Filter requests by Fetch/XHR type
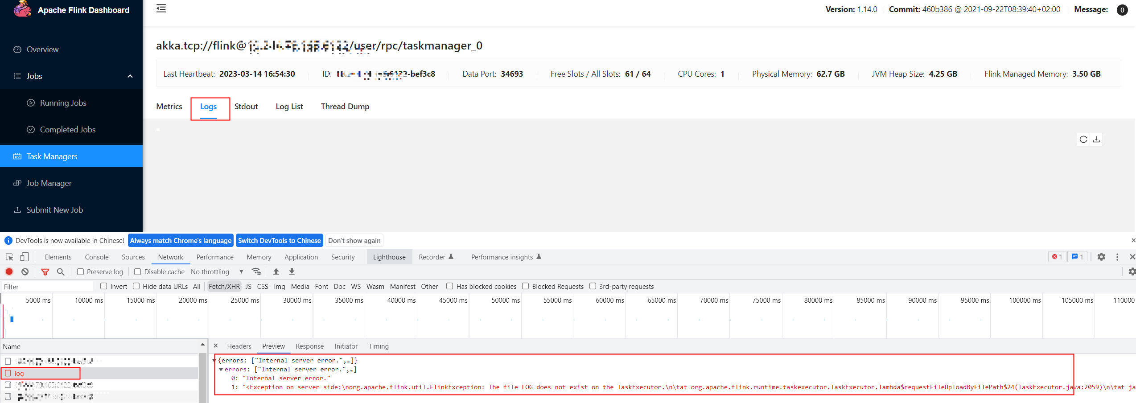The width and height of the screenshot is (1136, 403). pyautogui.click(x=224, y=287)
